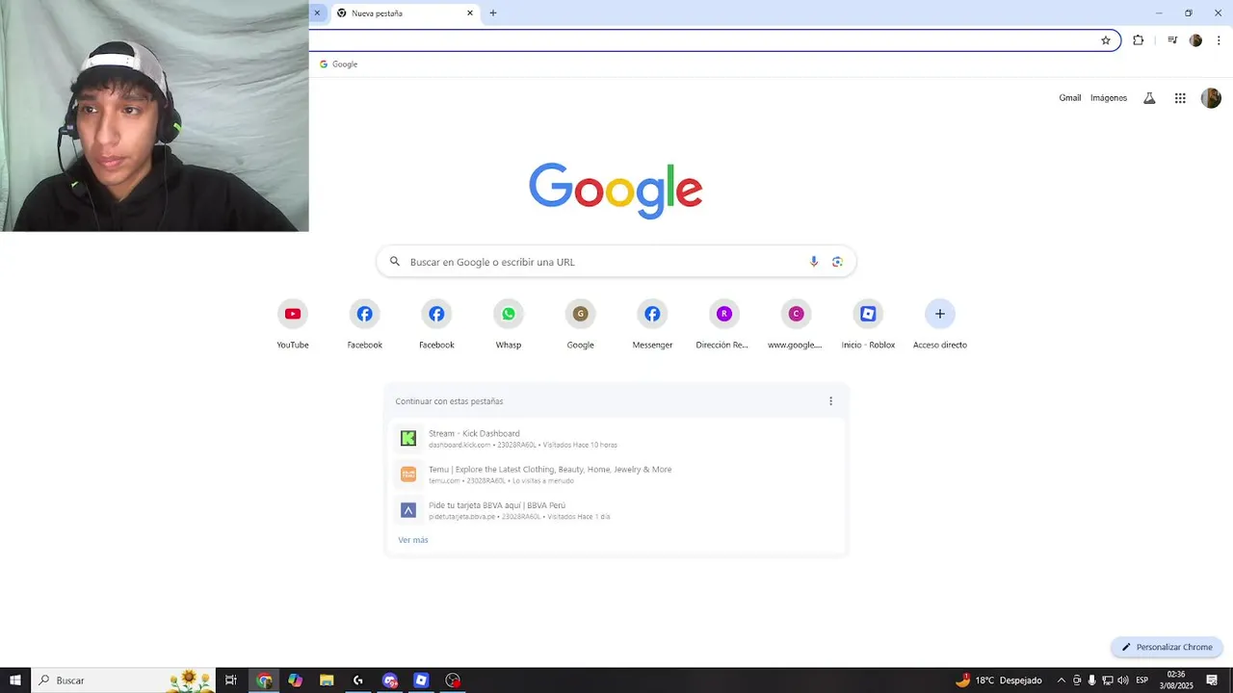The width and height of the screenshot is (1233, 693).
Task: Close the Nueva pestaña tab
Action: click(470, 13)
